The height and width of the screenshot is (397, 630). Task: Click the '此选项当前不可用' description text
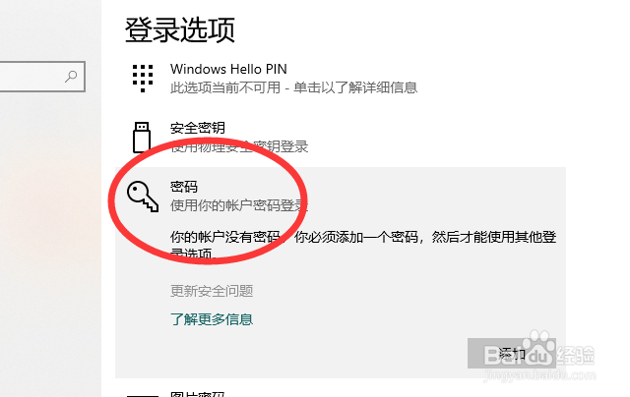225,87
